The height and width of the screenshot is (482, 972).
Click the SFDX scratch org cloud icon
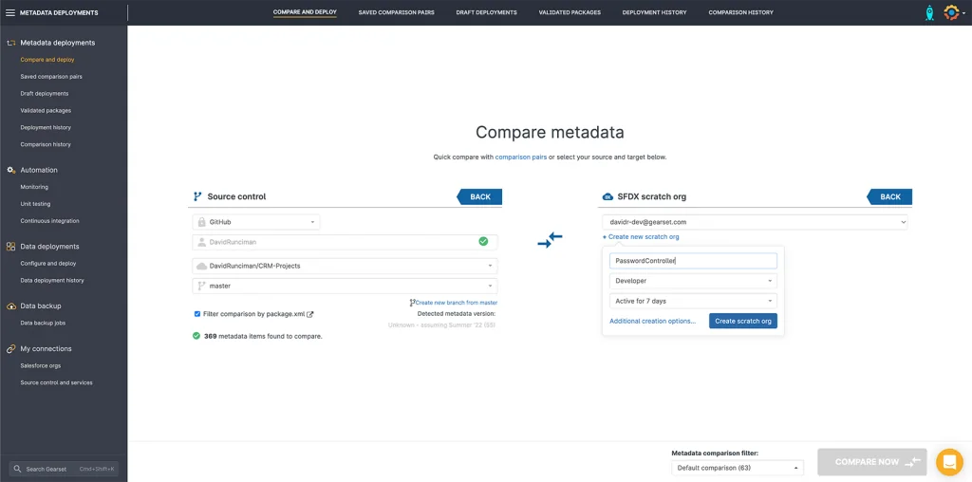[607, 196]
